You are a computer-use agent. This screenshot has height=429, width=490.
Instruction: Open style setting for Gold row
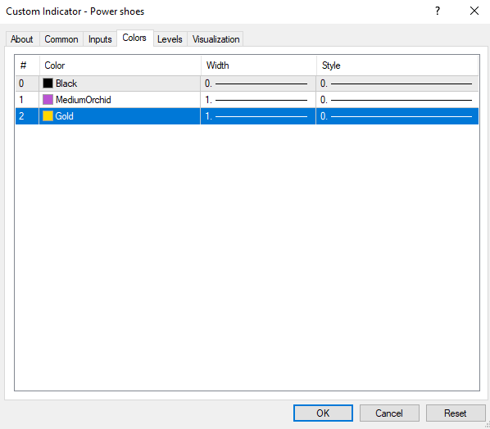pos(397,116)
